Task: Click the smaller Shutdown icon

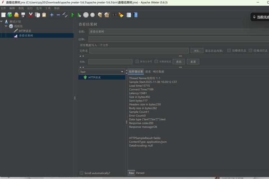Action: [x=92, y=15]
